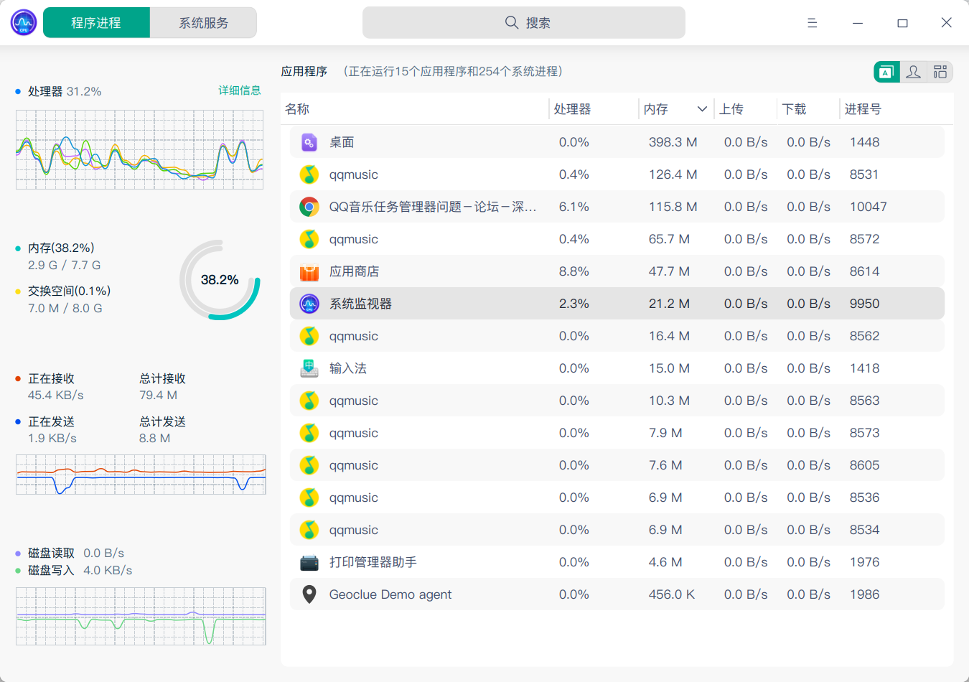Click qqmusic icon for process 8563
969x682 pixels.
click(x=309, y=401)
